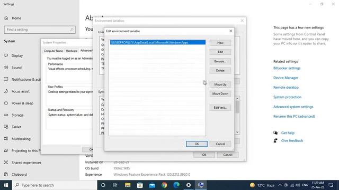Image resolution: width=339 pixels, height=190 pixels.
Task: Click the taskbar search box
Action: tap(55, 185)
